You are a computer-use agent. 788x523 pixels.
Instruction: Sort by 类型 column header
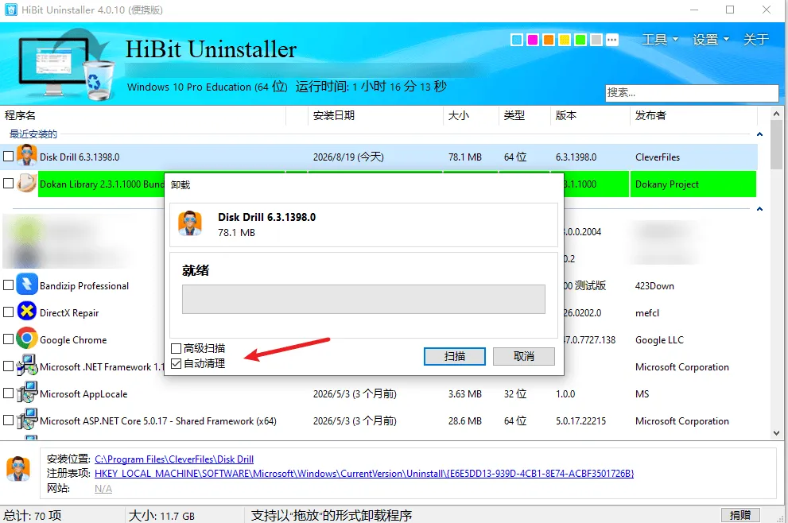(x=524, y=115)
